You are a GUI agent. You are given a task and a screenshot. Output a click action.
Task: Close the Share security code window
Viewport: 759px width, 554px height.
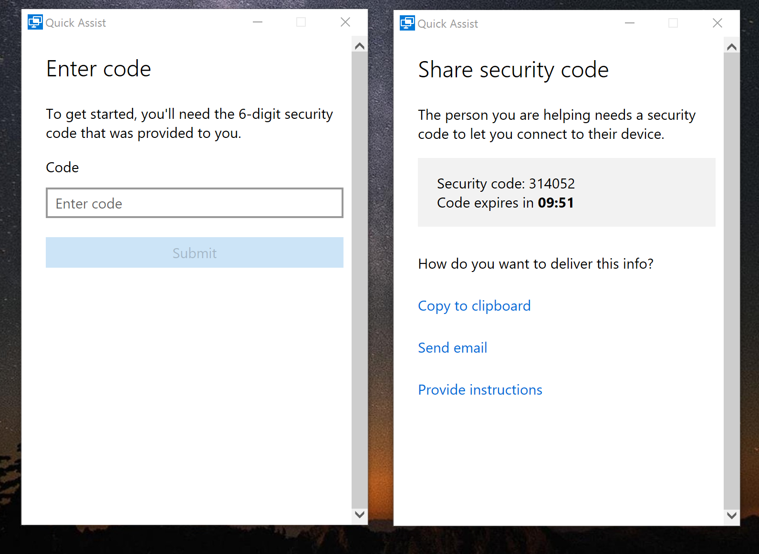pos(717,23)
